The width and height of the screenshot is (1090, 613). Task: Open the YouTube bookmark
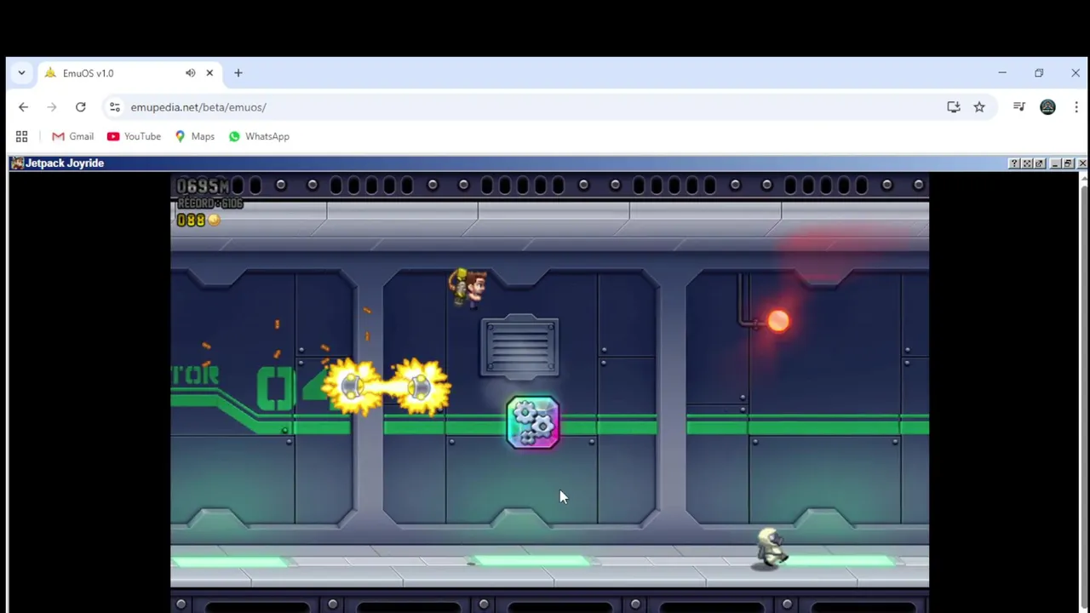pos(134,136)
